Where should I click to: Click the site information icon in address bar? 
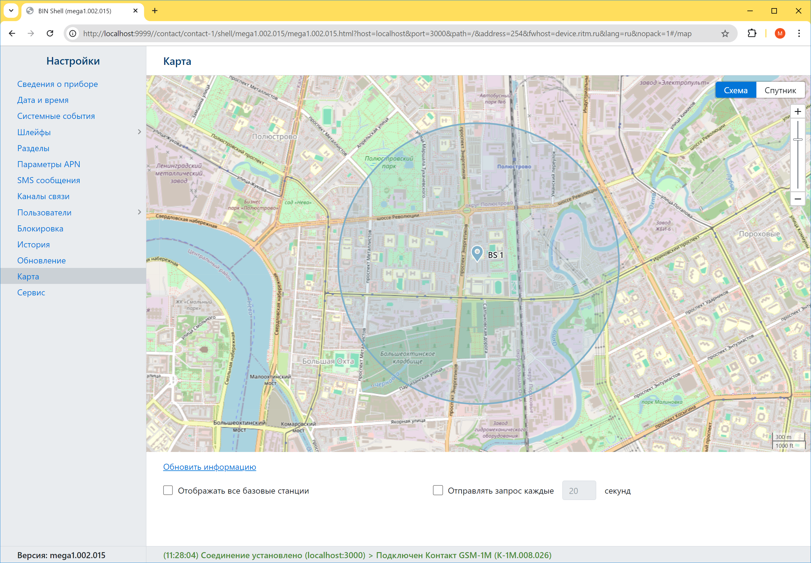(x=73, y=33)
